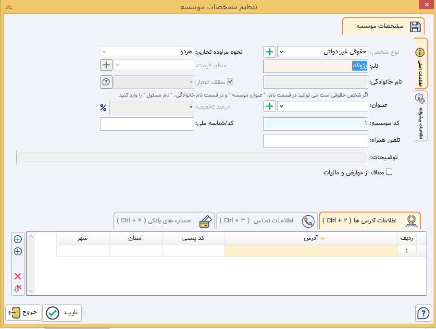Open the حساب های بانکی tab
The image size is (436, 329).
(164, 221)
